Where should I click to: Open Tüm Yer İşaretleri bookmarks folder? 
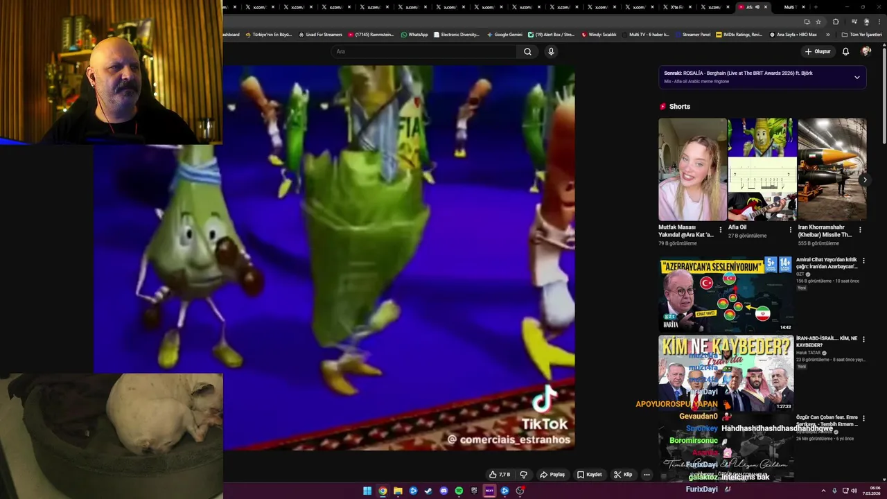[862, 35]
